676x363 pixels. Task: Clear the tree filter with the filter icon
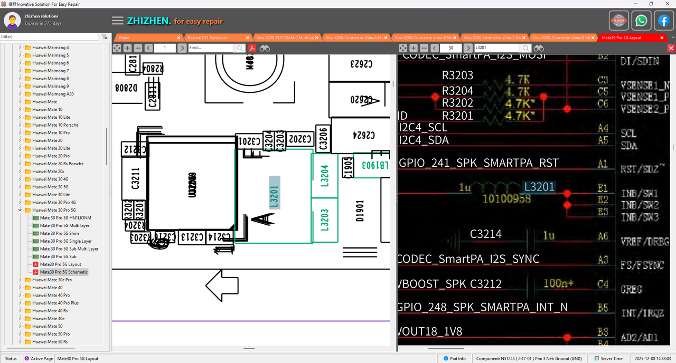tap(105, 37)
